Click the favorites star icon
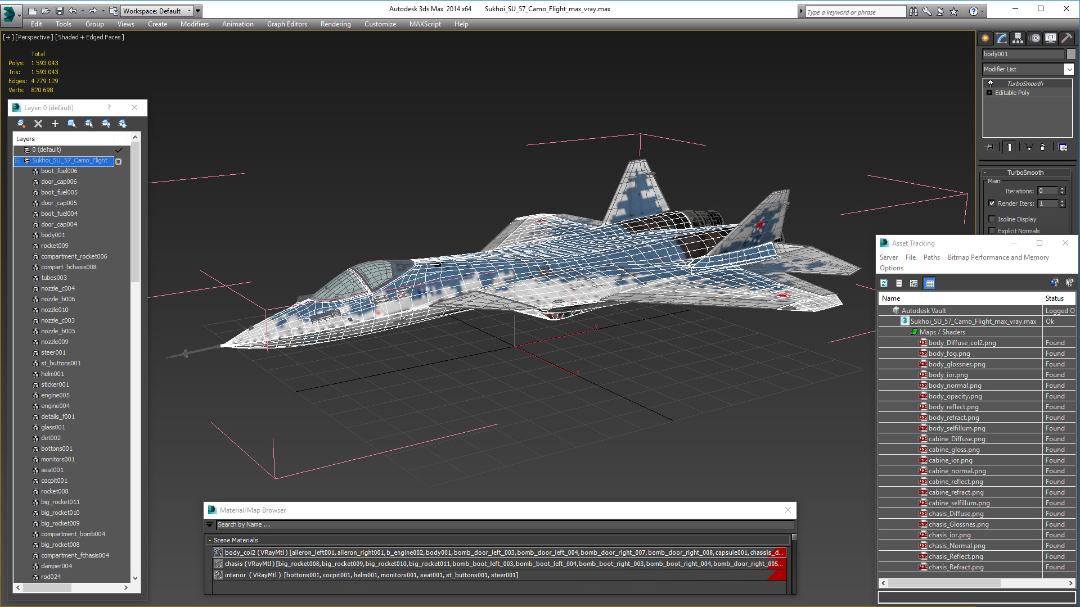1080x607 pixels. pyautogui.click(x=954, y=11)
